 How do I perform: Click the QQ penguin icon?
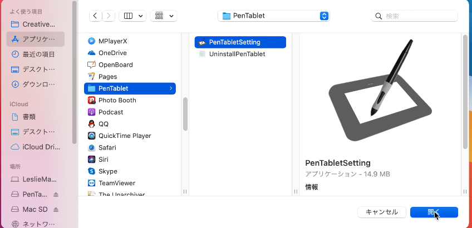coord(91,124)
